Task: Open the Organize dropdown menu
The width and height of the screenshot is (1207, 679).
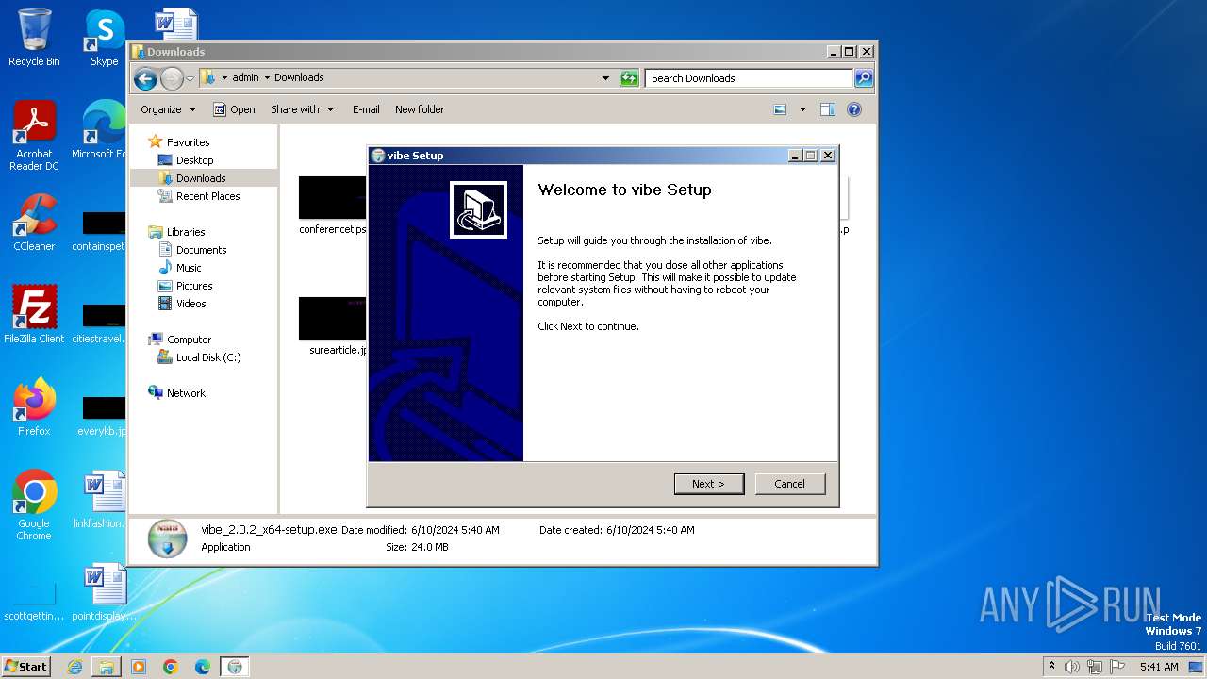Action: [x=168, y=109]
